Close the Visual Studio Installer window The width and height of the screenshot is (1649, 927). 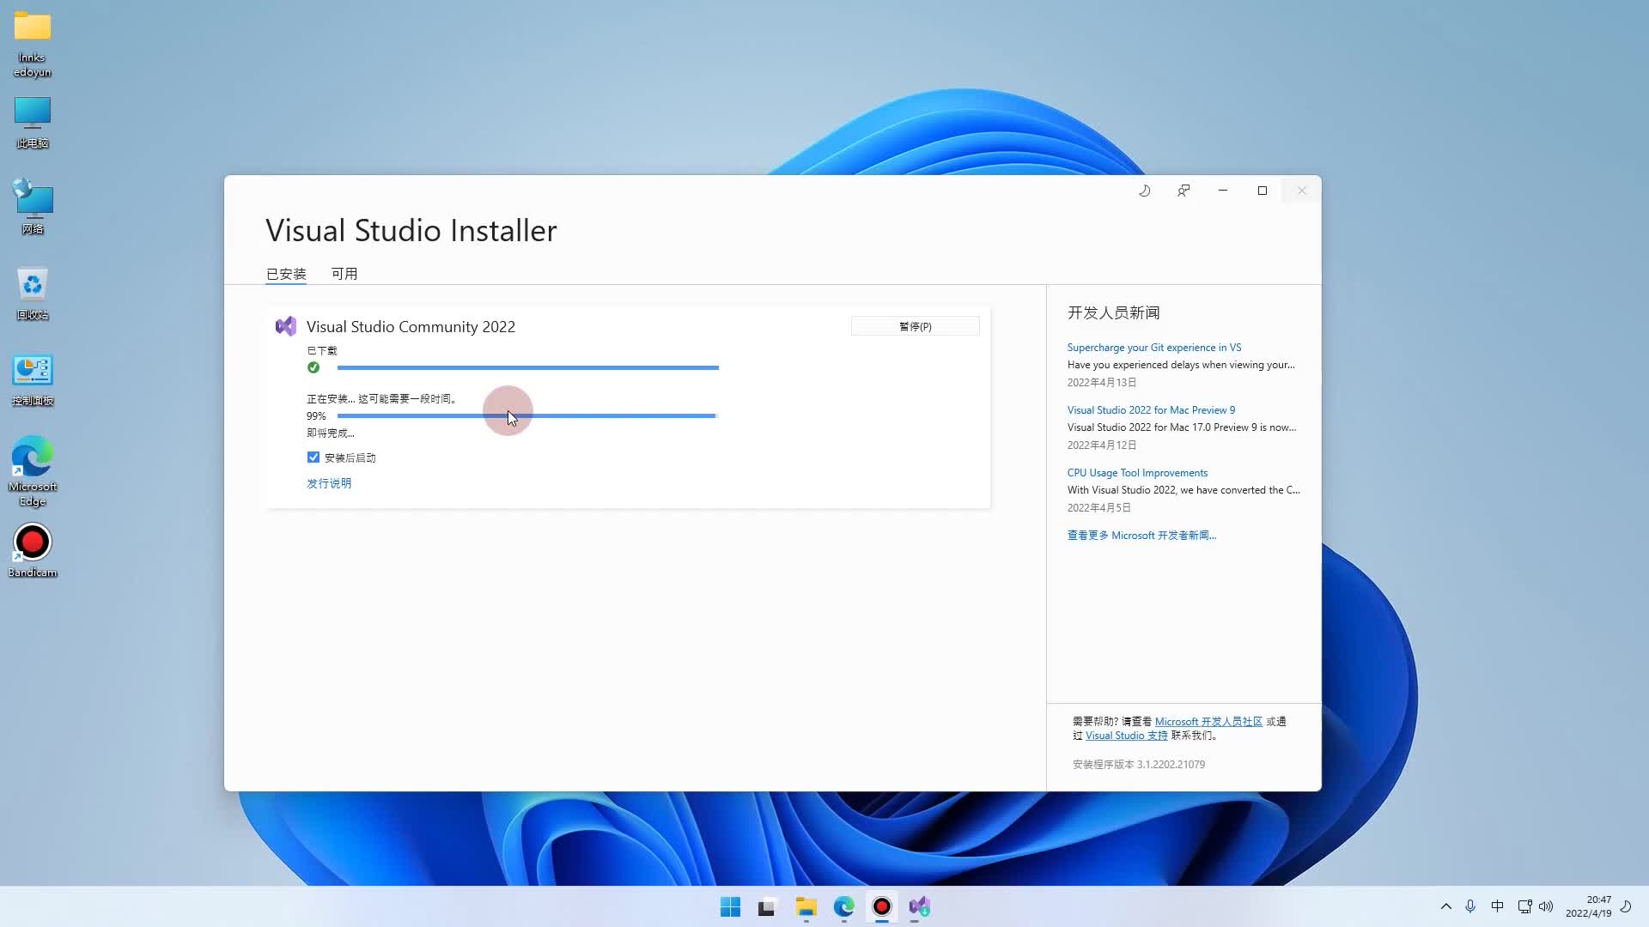[x=1302, y=191]
